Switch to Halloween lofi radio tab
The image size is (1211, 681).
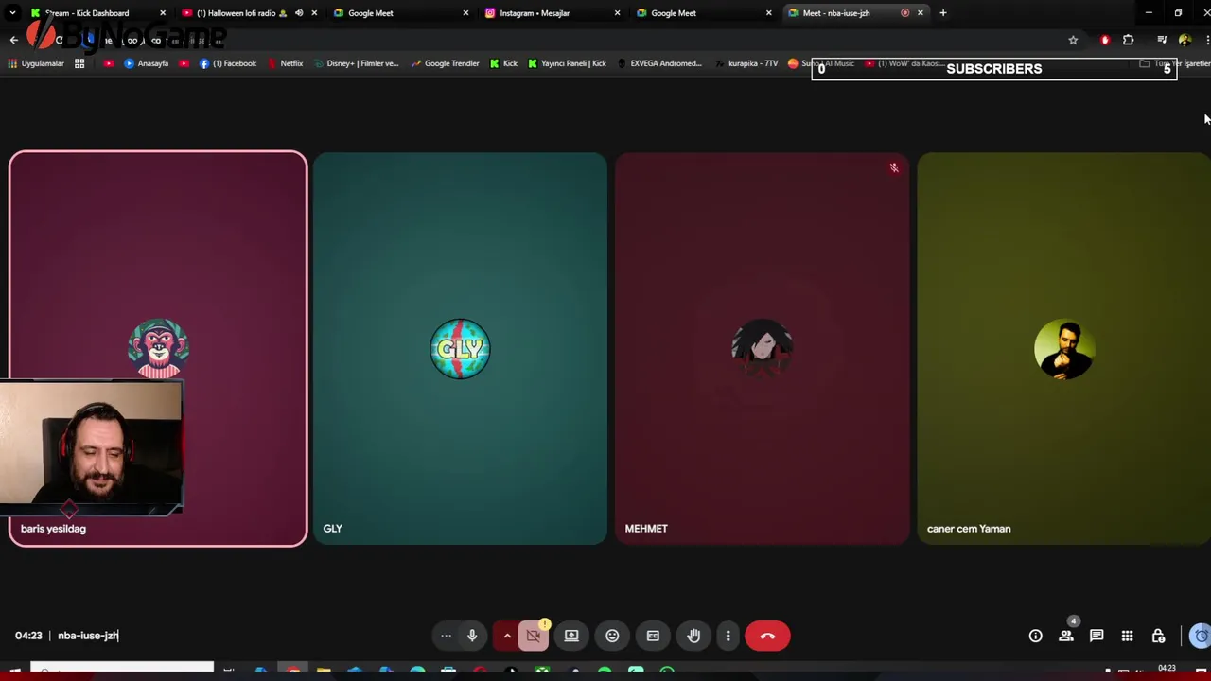[248, 13]
